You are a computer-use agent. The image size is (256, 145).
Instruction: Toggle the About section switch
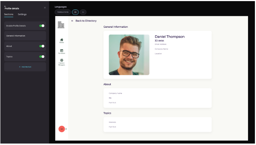pos(42,46)
